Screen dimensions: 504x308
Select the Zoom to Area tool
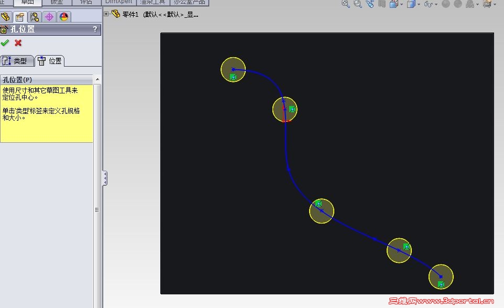point(358,4)
